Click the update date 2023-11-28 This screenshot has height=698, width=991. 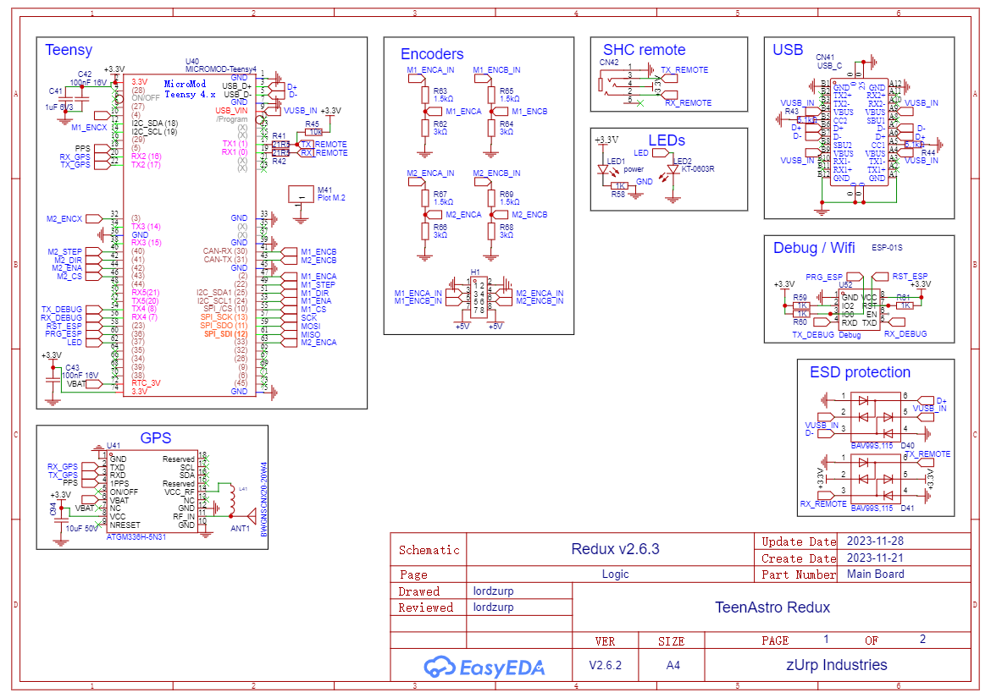875,541
